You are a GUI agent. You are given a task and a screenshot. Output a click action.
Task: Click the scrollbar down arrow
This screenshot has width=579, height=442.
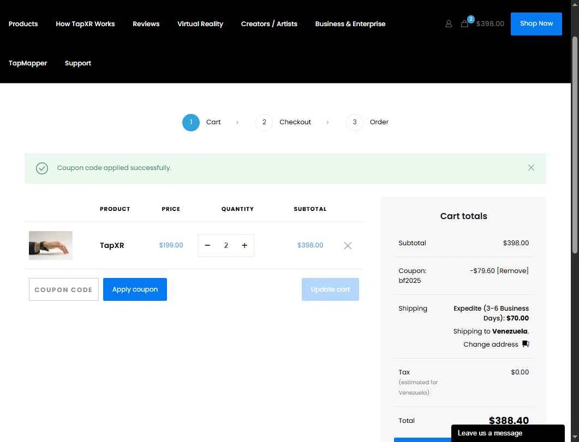coord(575,438)
